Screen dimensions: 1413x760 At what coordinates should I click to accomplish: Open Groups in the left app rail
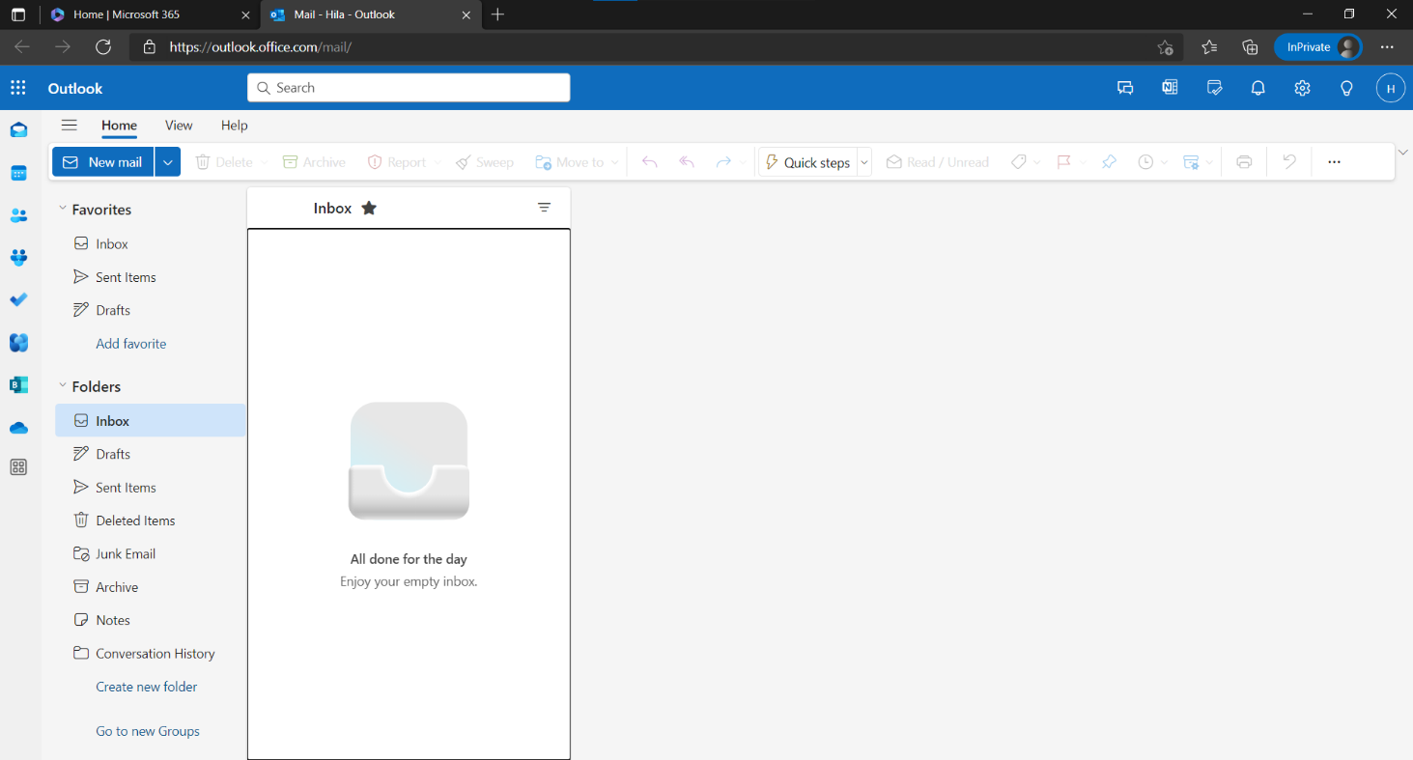pos(18,258)
